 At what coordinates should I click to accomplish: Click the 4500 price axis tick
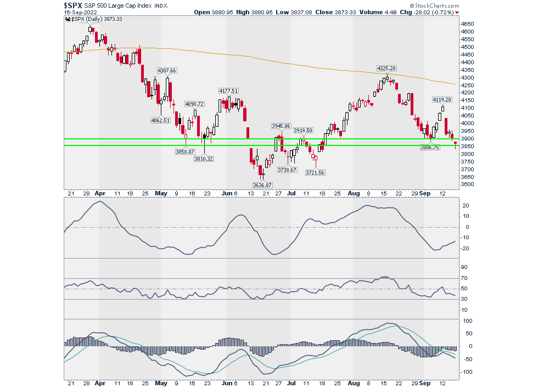point(468,47)
